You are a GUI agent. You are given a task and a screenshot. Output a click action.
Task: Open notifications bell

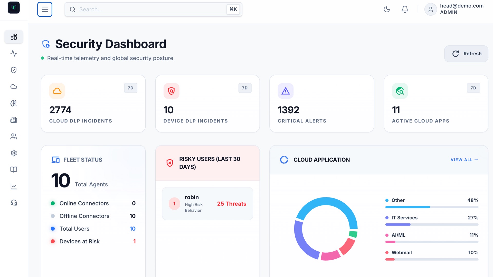(405, 9)
